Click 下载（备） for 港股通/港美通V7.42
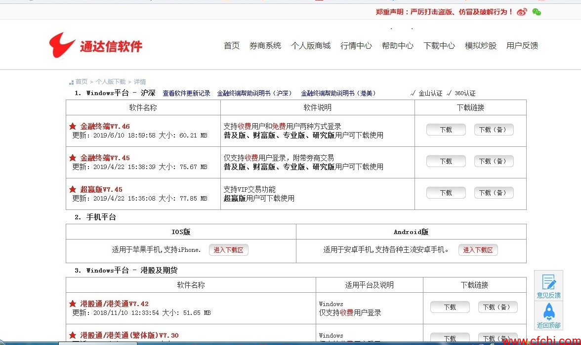Screen dimensions: 581x345 (498, 307)
